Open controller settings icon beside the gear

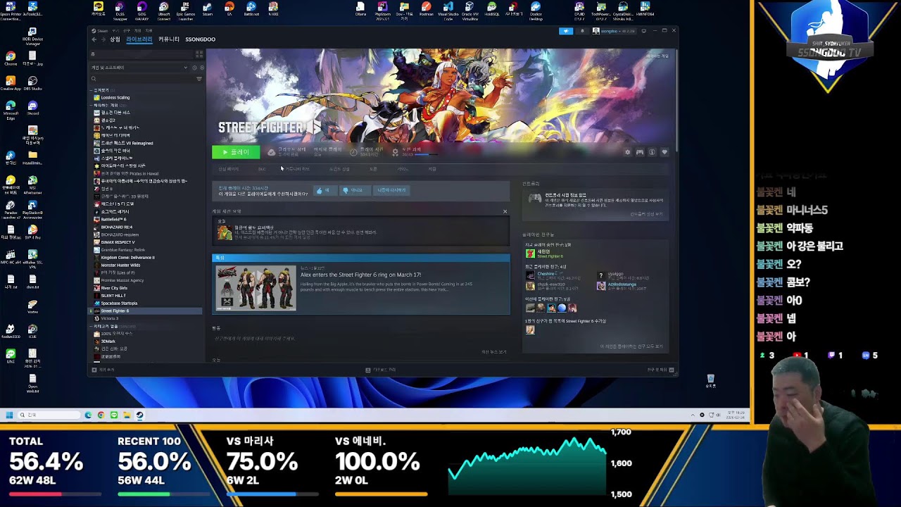(640, 152)
